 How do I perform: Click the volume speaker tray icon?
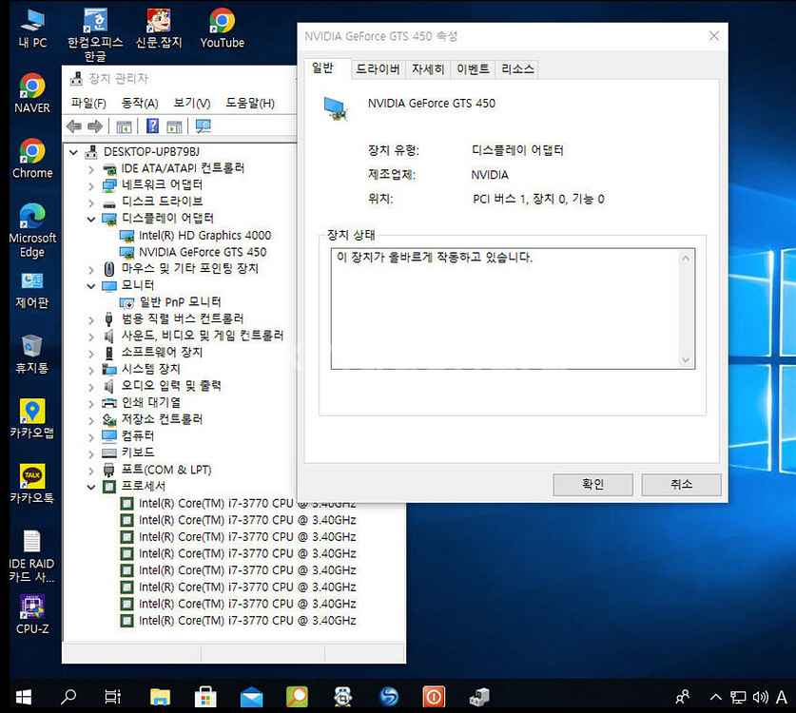[760, 697]
